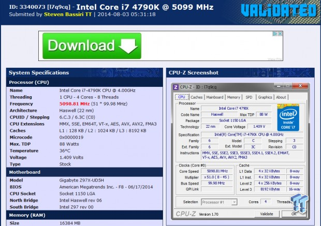The height and width of the screenshot is (226, 321).
Task: Click the Haswell (22 nm) architecture value
Action: [x=77, y=111]
